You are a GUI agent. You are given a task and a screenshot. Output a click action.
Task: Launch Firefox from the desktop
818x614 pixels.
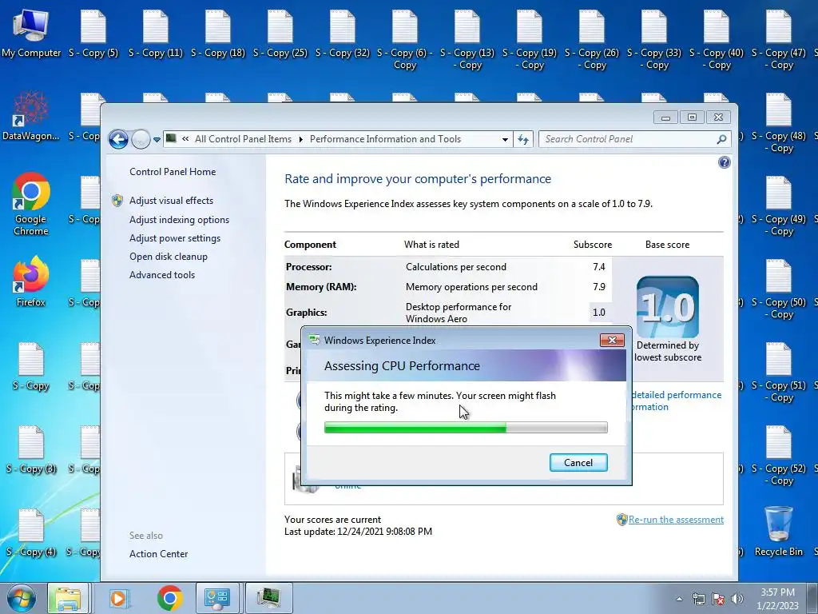pos(31,281)
